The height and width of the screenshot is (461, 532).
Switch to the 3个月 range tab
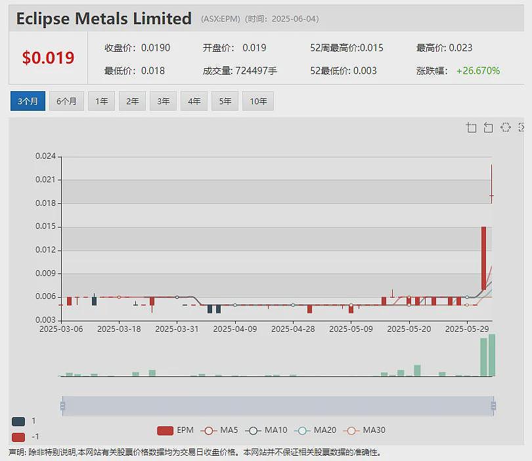click(28, 101)
